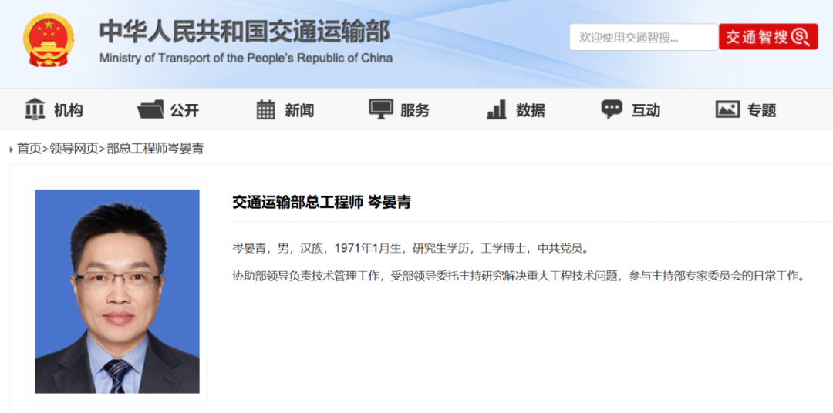Click the folder icon beside 公开
The width and height of the screenshot is (833, 413).
click(150, 109)
